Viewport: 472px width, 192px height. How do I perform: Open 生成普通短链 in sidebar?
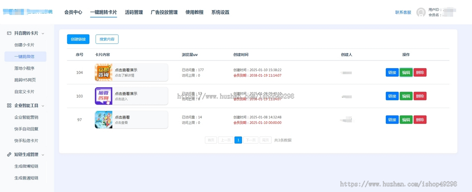26,178
